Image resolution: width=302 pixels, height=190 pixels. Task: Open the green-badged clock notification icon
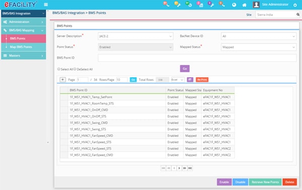click(189, 4)
